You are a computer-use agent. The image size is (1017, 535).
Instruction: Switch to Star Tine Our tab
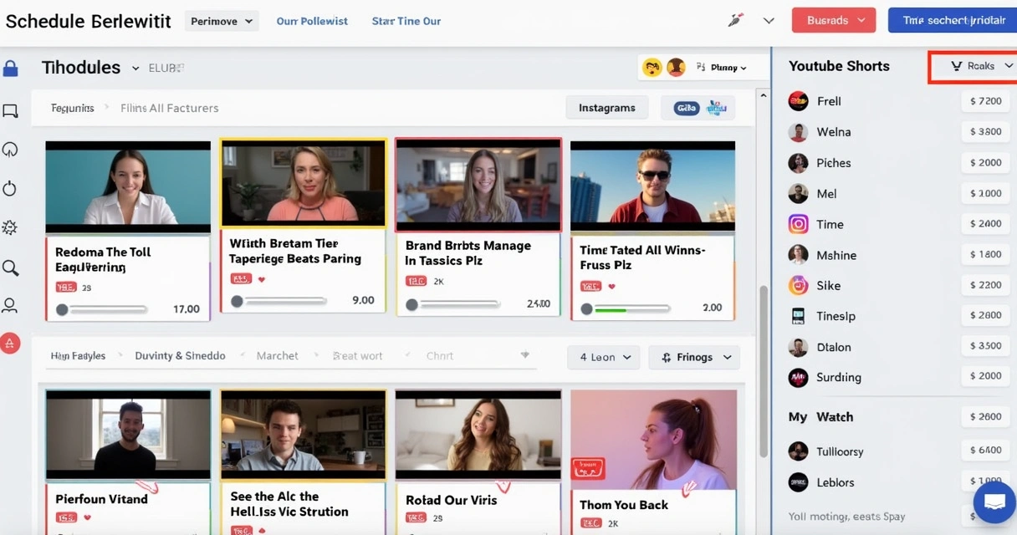click(x=406, y=21)
